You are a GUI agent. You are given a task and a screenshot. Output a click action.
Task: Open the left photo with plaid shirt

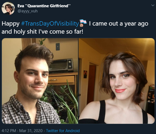(x=40, y=81)
